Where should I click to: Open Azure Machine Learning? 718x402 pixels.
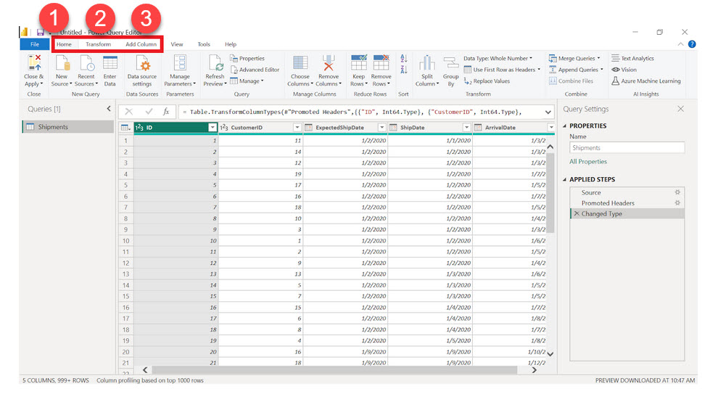(646, 81)
